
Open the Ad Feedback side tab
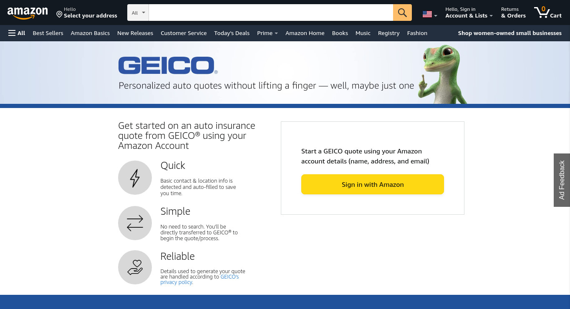coord(562,180)
